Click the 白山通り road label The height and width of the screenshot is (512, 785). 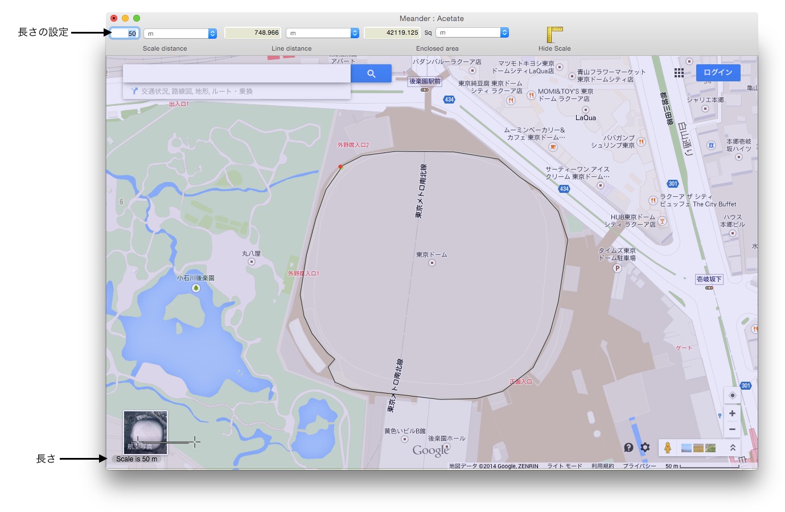click(x=685, y=139)
